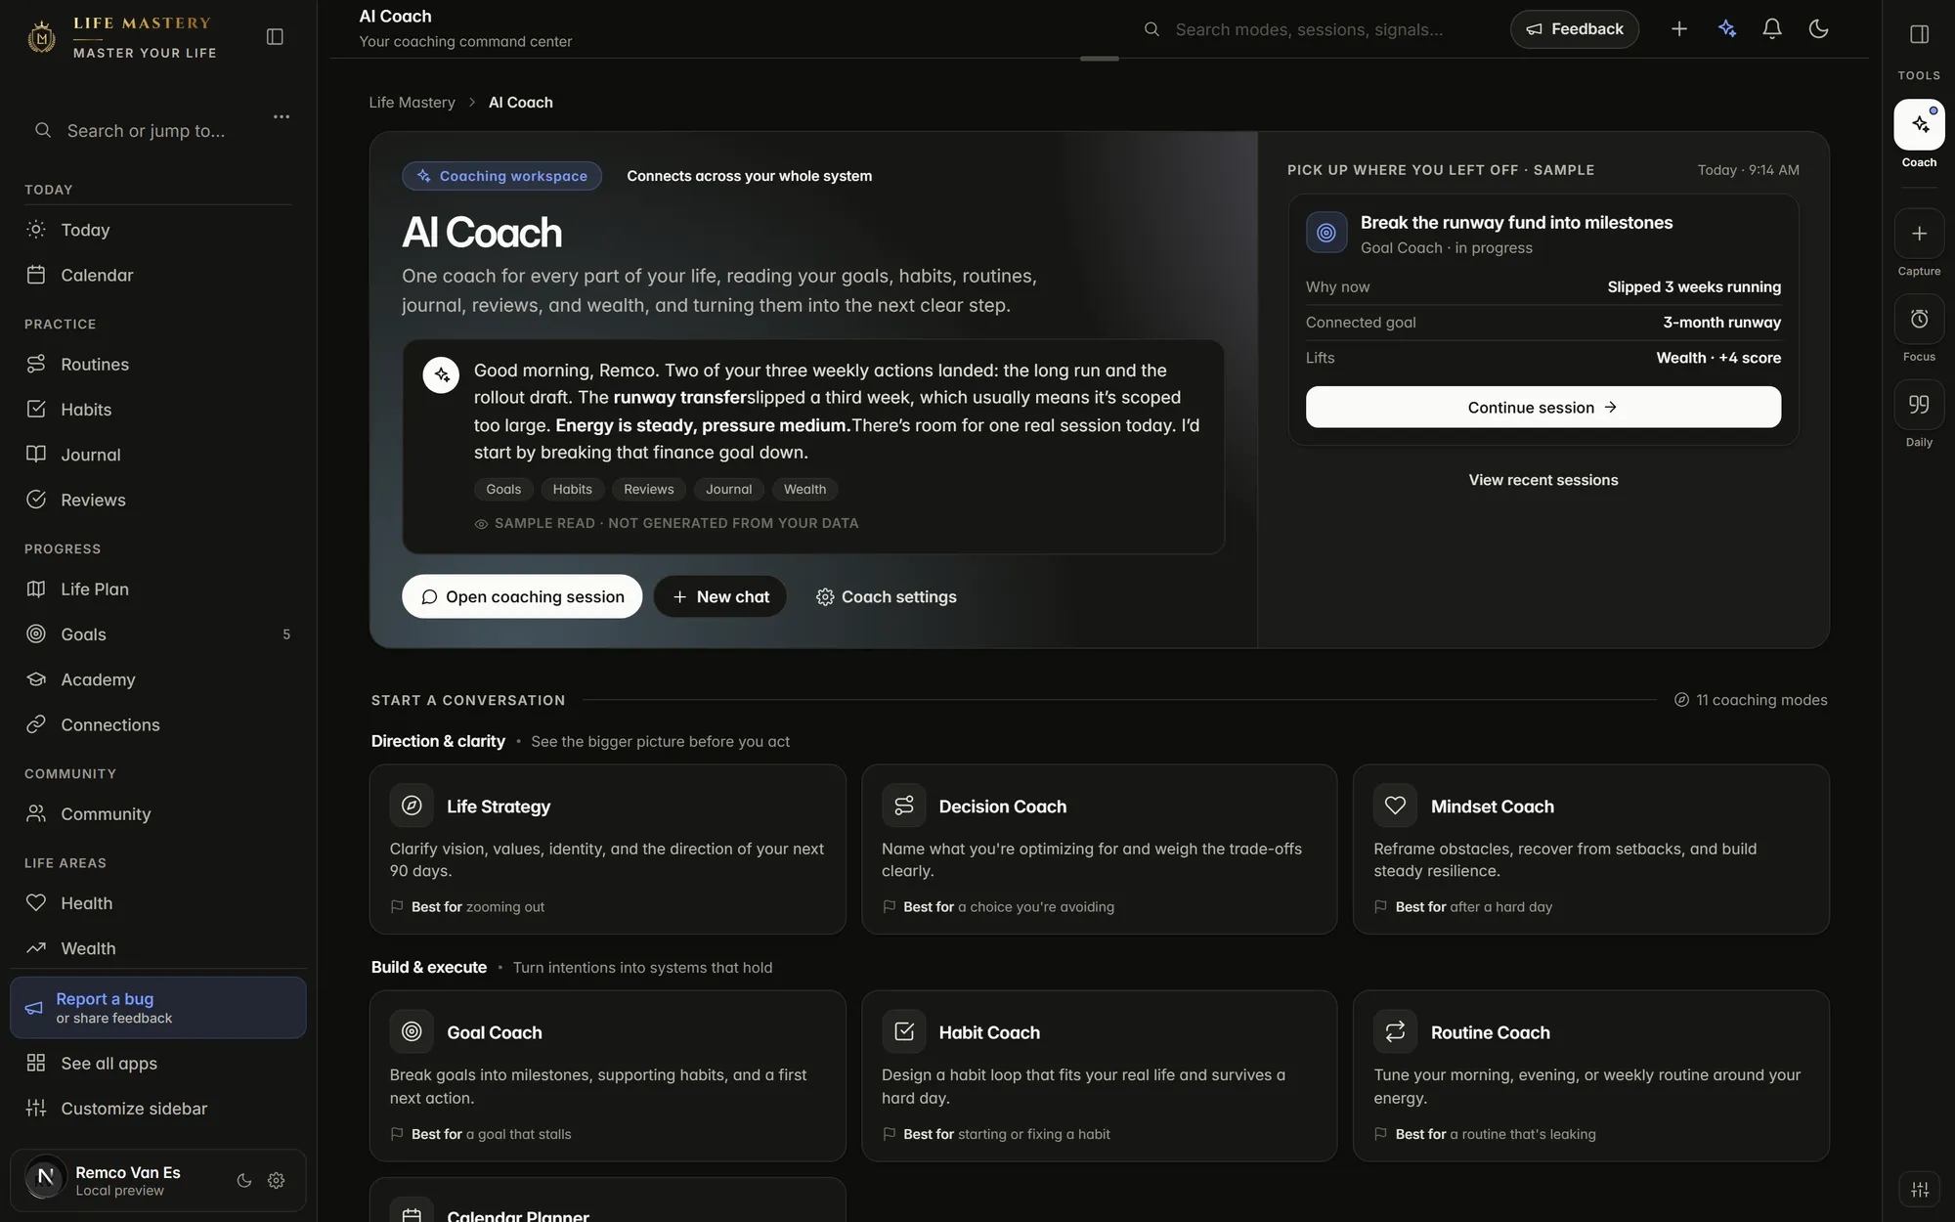The image size is (1955, 1222).
Task: Open notifications bell
Action: [x=1772, y=29]
